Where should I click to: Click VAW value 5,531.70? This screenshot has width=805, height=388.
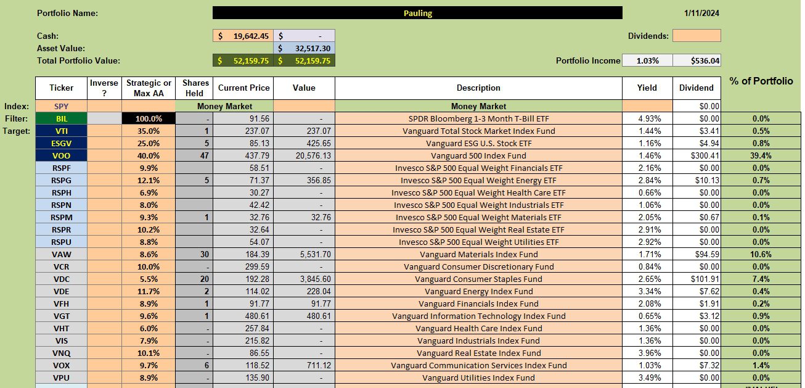(x=304, y=254)
